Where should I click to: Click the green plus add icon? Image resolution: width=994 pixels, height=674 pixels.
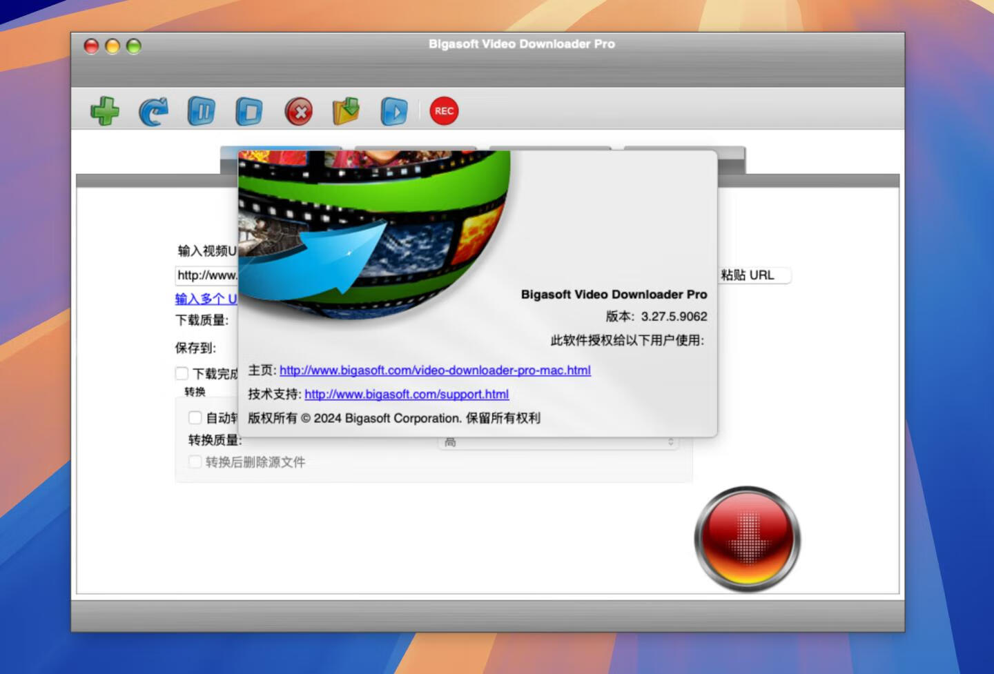click(x=105, y=111)
